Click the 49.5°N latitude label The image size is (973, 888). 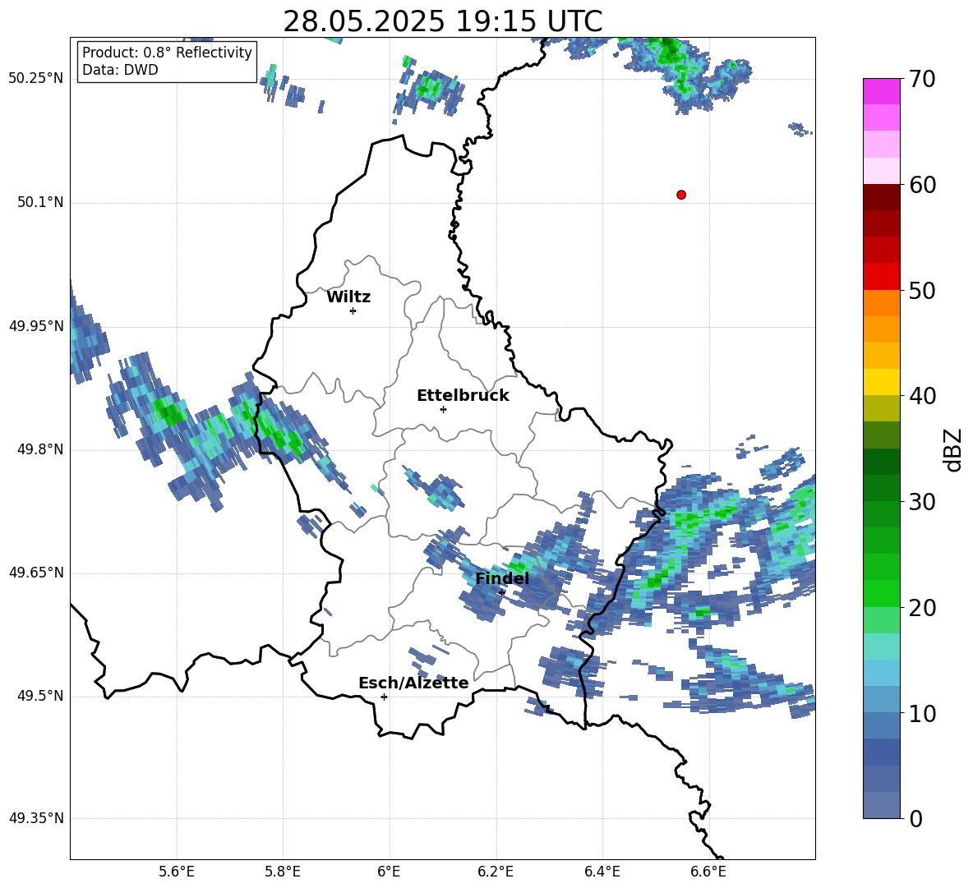point(40,696)
